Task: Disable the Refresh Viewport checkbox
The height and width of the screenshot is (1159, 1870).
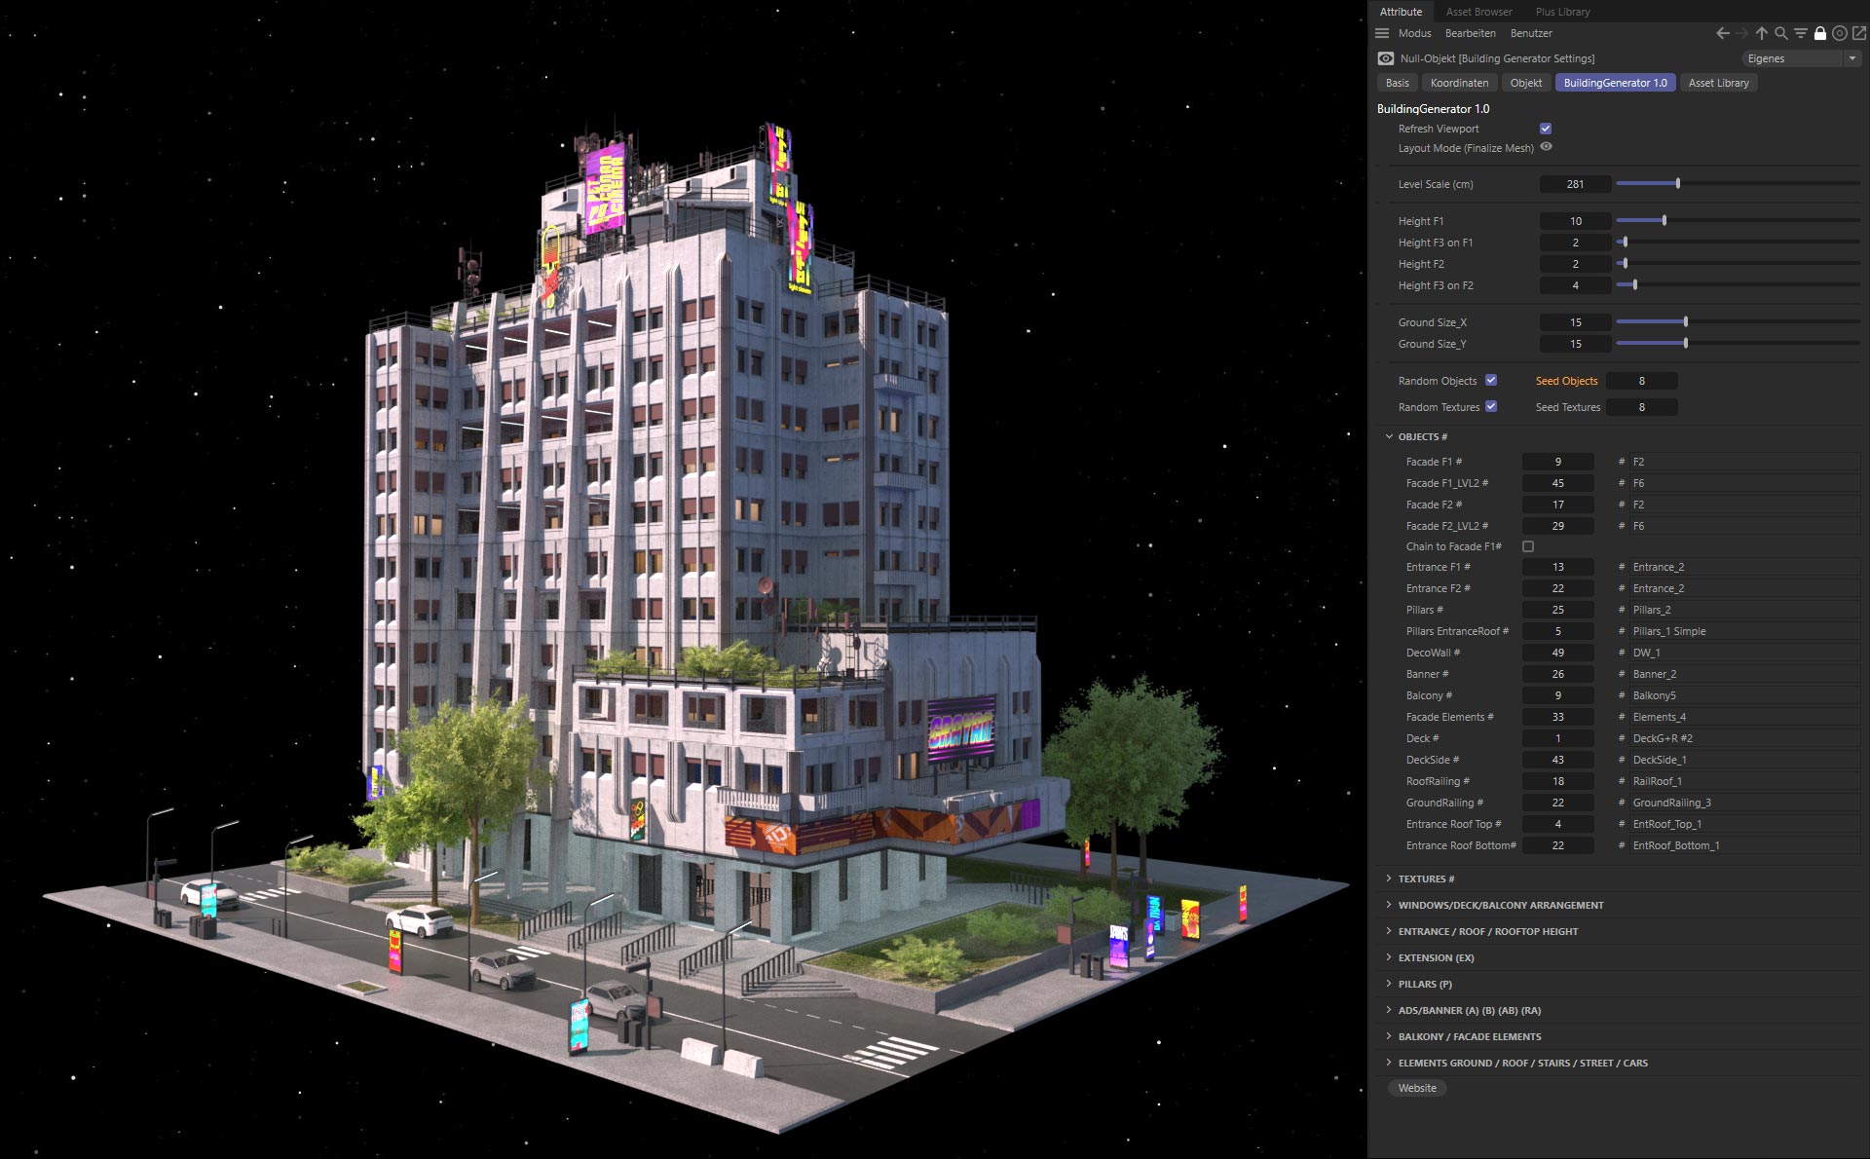Action: click(x=1546, y=128)
